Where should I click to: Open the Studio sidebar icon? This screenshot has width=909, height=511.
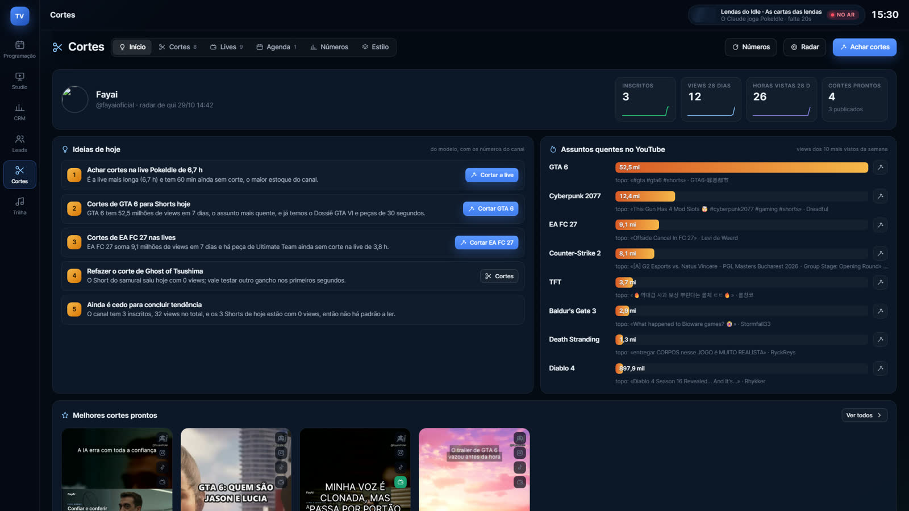[x=19, y=81]
